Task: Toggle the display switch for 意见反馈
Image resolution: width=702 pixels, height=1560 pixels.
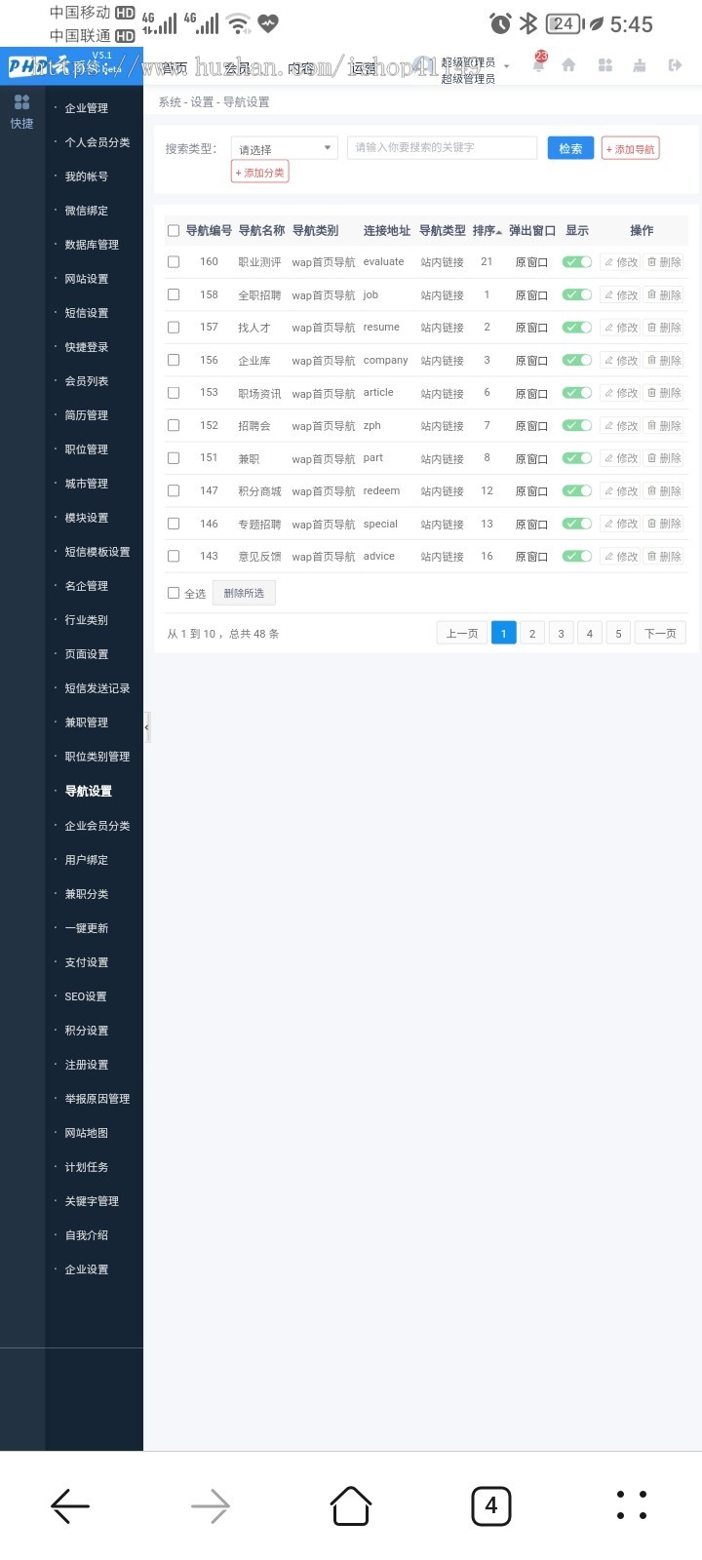Action: [x=577, y=556]
